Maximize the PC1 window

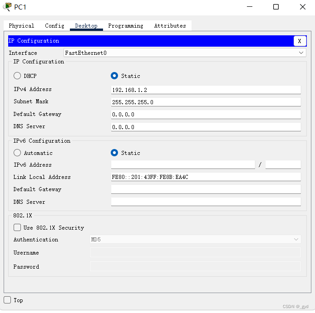[x=276, y=7]
